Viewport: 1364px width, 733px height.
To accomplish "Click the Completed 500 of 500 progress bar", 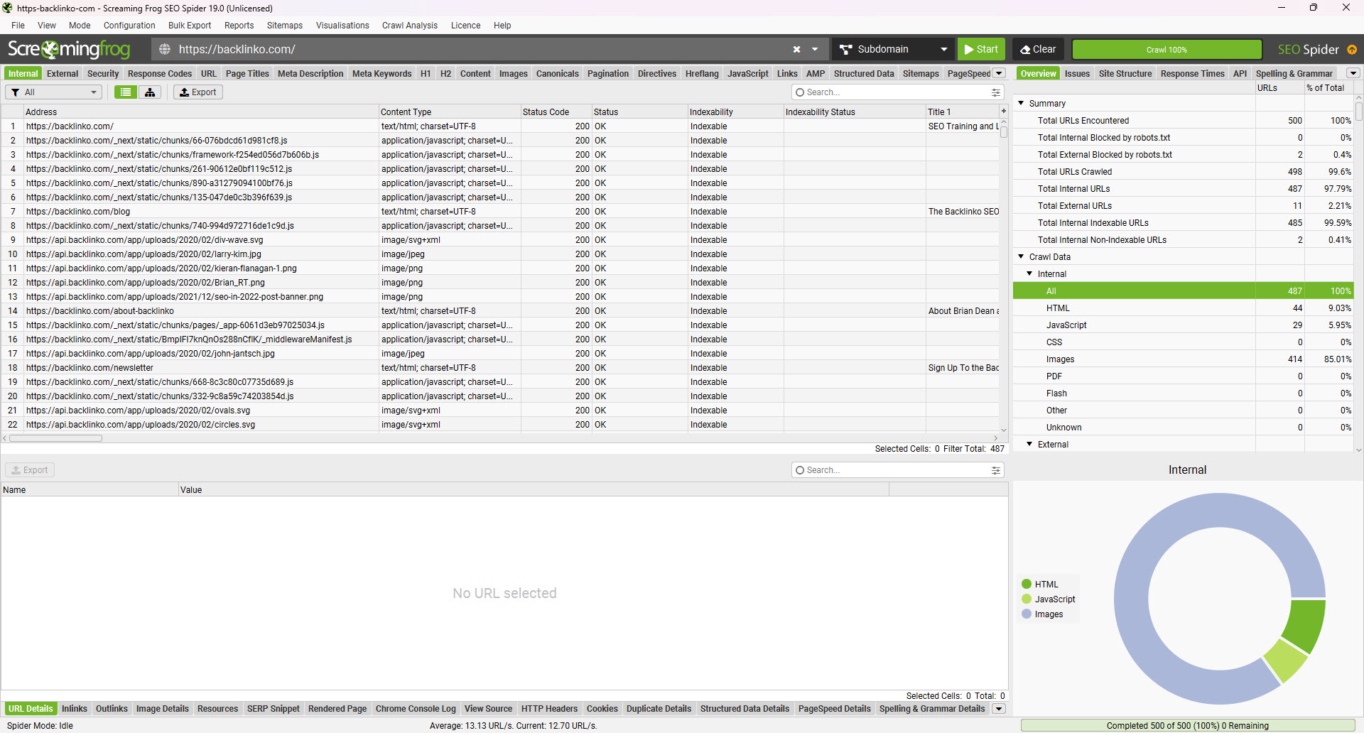I will click(1188, 725).
